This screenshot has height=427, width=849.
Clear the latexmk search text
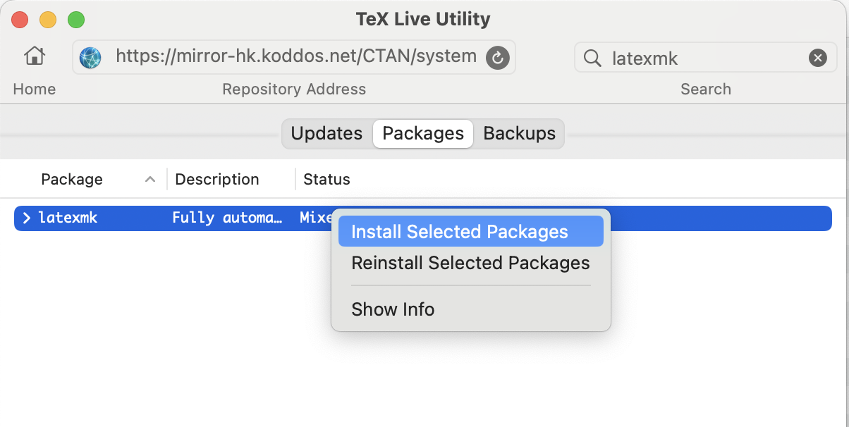coord(817,58)
